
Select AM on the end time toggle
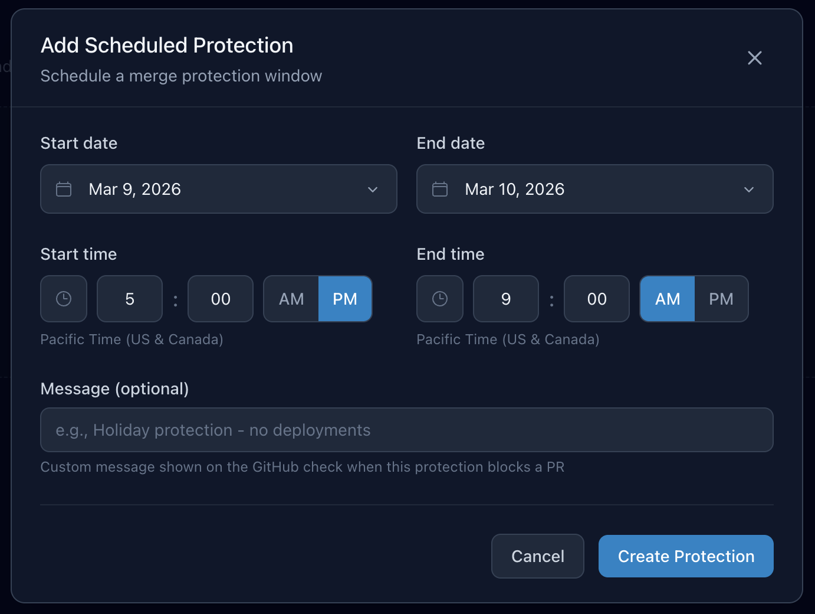[x=666, y=299]
